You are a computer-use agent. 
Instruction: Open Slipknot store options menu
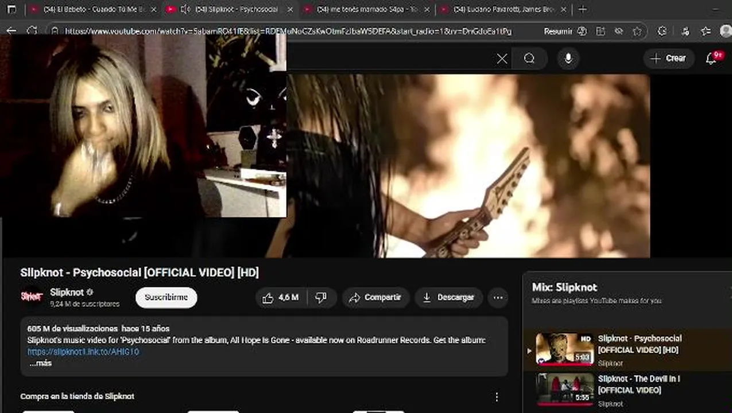point(497,397)
